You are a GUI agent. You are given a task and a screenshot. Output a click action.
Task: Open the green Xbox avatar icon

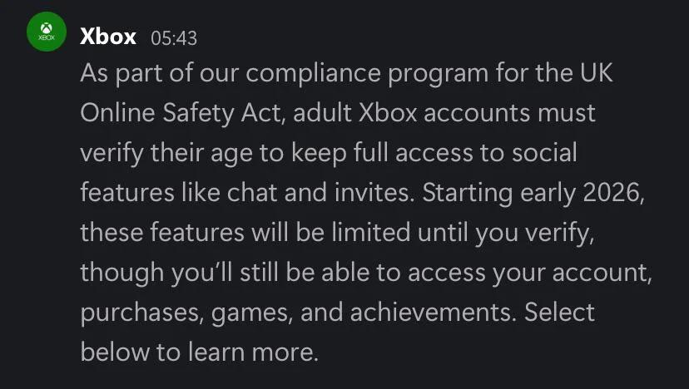47,32
